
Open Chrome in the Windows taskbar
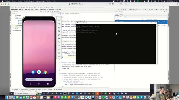coord(93,93)
